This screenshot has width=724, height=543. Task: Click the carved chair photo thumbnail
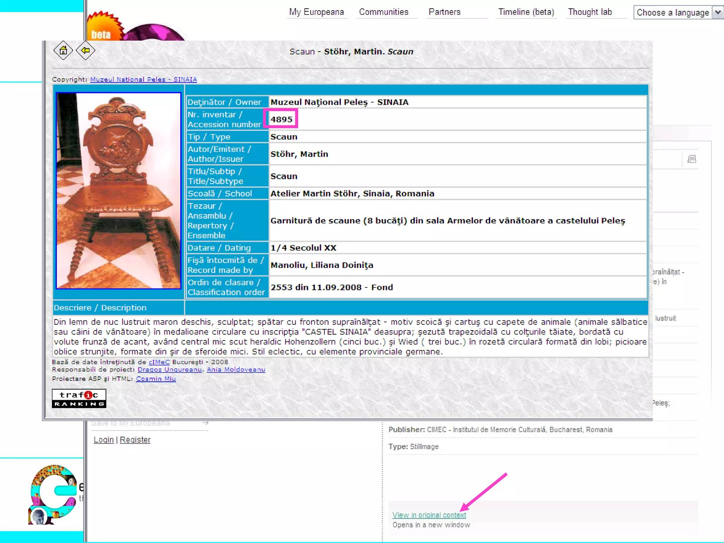[x=118, y=191]
